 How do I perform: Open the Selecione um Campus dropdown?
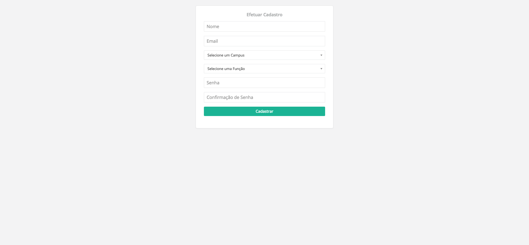pyautogui.click(x=264, y=55)
